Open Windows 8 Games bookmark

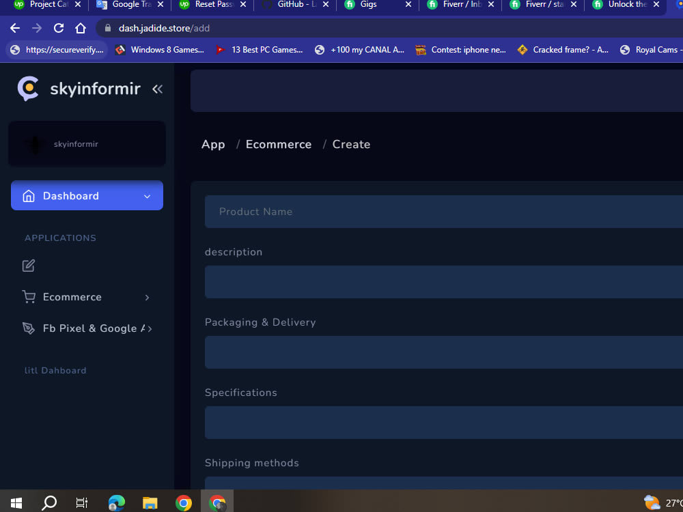160,50
